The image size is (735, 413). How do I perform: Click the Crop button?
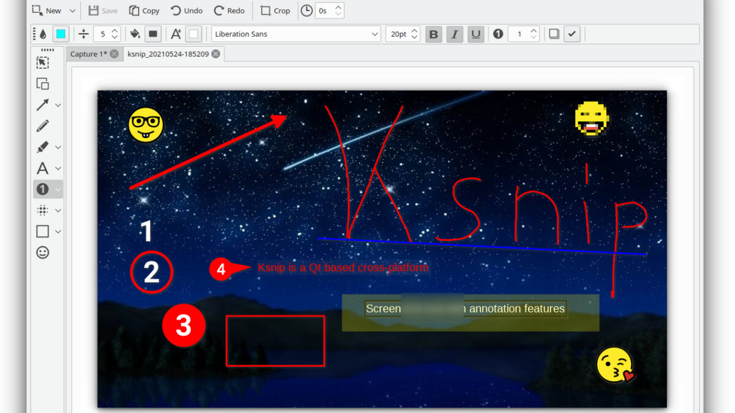pyautogui.click(x=275, y=10)
